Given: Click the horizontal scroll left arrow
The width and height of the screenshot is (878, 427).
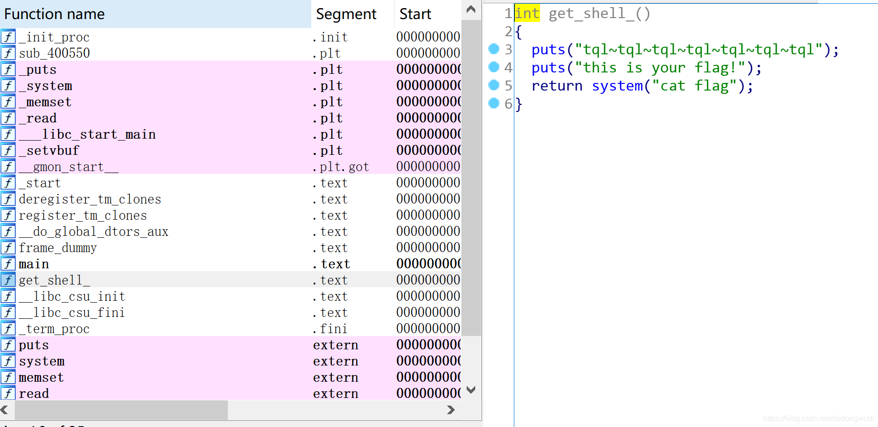Looking at the screenshot, I should pos(4,410).
